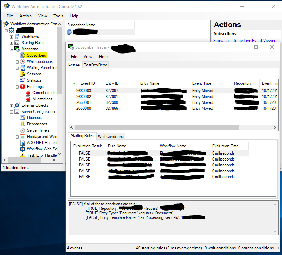Click the green sort arrow in Events header
Image resolution: width=282 pixels, height=255 pixels.
(74, 83)
